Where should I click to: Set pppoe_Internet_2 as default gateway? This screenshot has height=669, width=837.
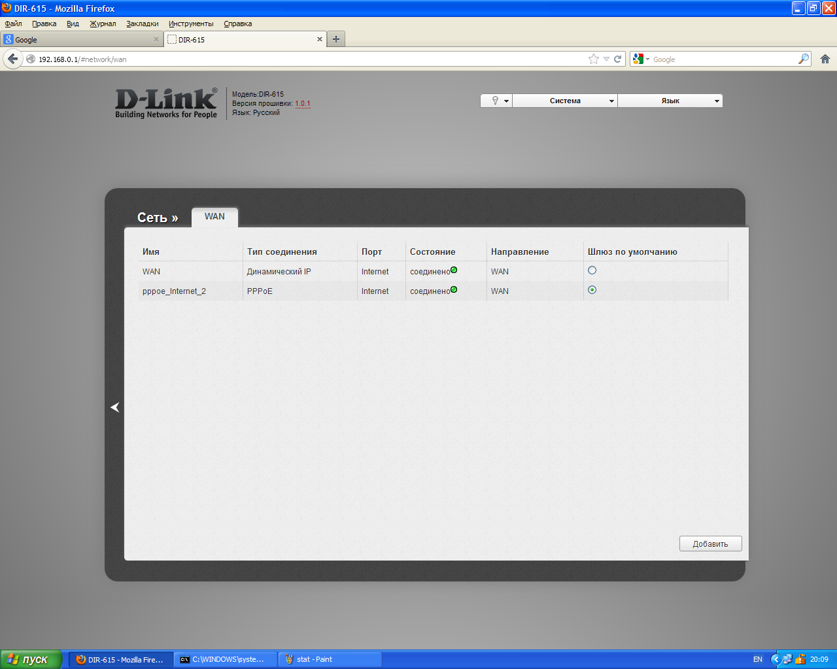(592, 289)
